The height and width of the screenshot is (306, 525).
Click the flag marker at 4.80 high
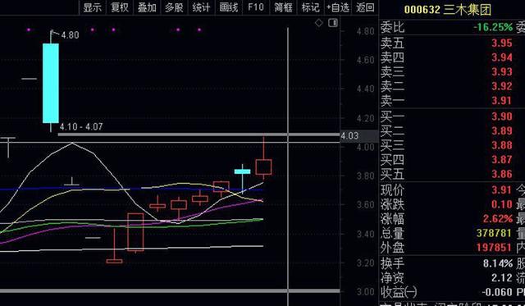(x=52, y=33)
